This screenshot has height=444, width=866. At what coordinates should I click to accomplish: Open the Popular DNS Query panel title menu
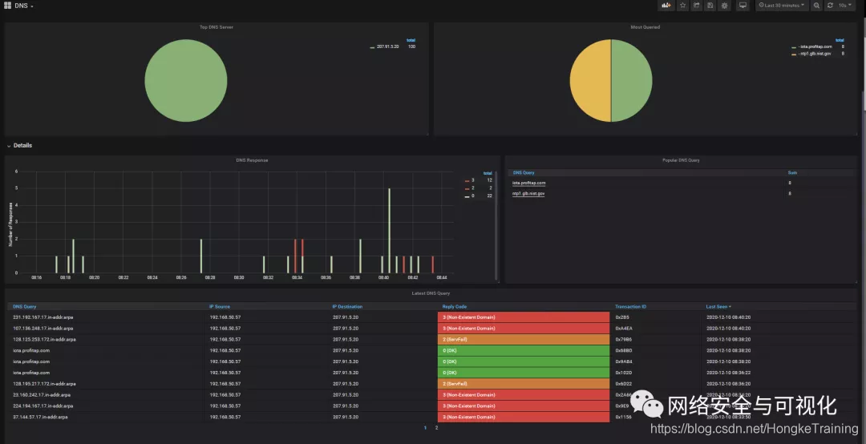[x=681, y=160]
